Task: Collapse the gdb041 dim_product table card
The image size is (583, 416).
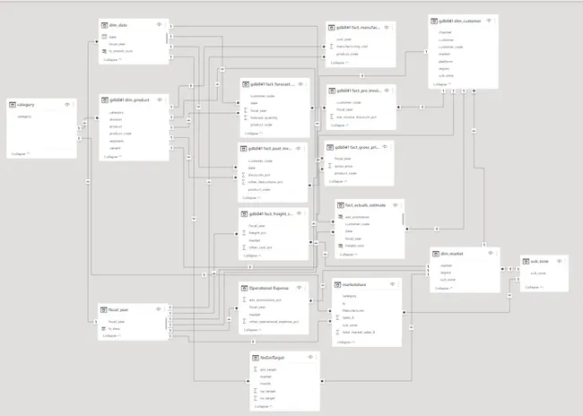Action: coord(113,157)
